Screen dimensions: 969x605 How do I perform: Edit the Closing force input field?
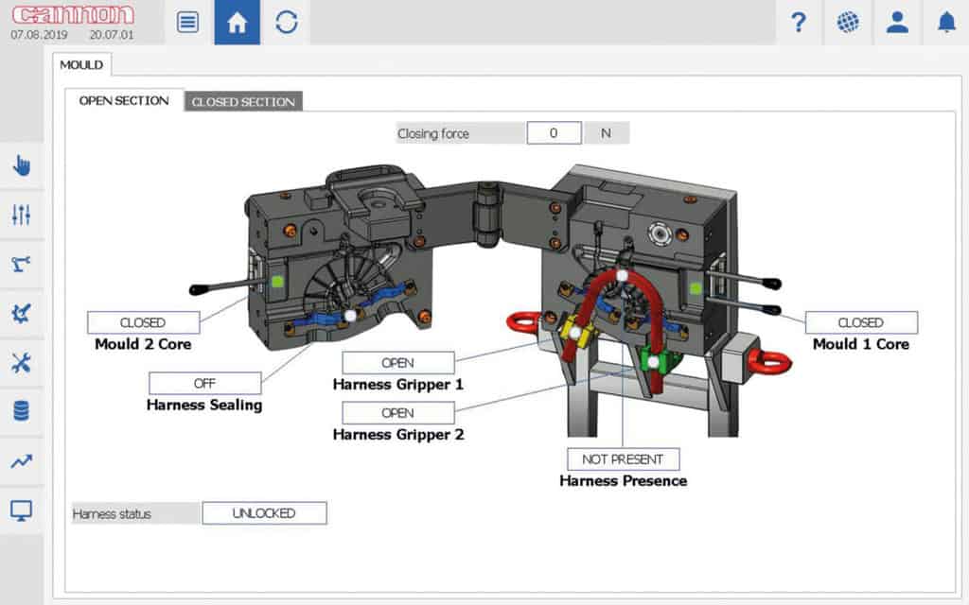(x=554, y=132)
